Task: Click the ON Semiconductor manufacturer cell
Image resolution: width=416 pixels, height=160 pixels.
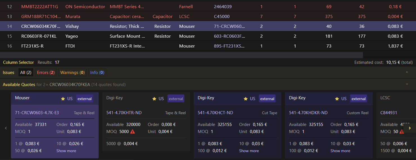Action: tap(85, 7)
